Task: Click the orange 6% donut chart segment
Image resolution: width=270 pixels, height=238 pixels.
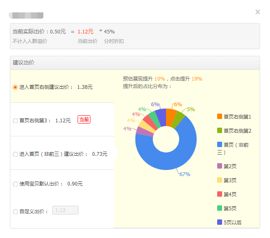Action: click(x=171, y=117)
